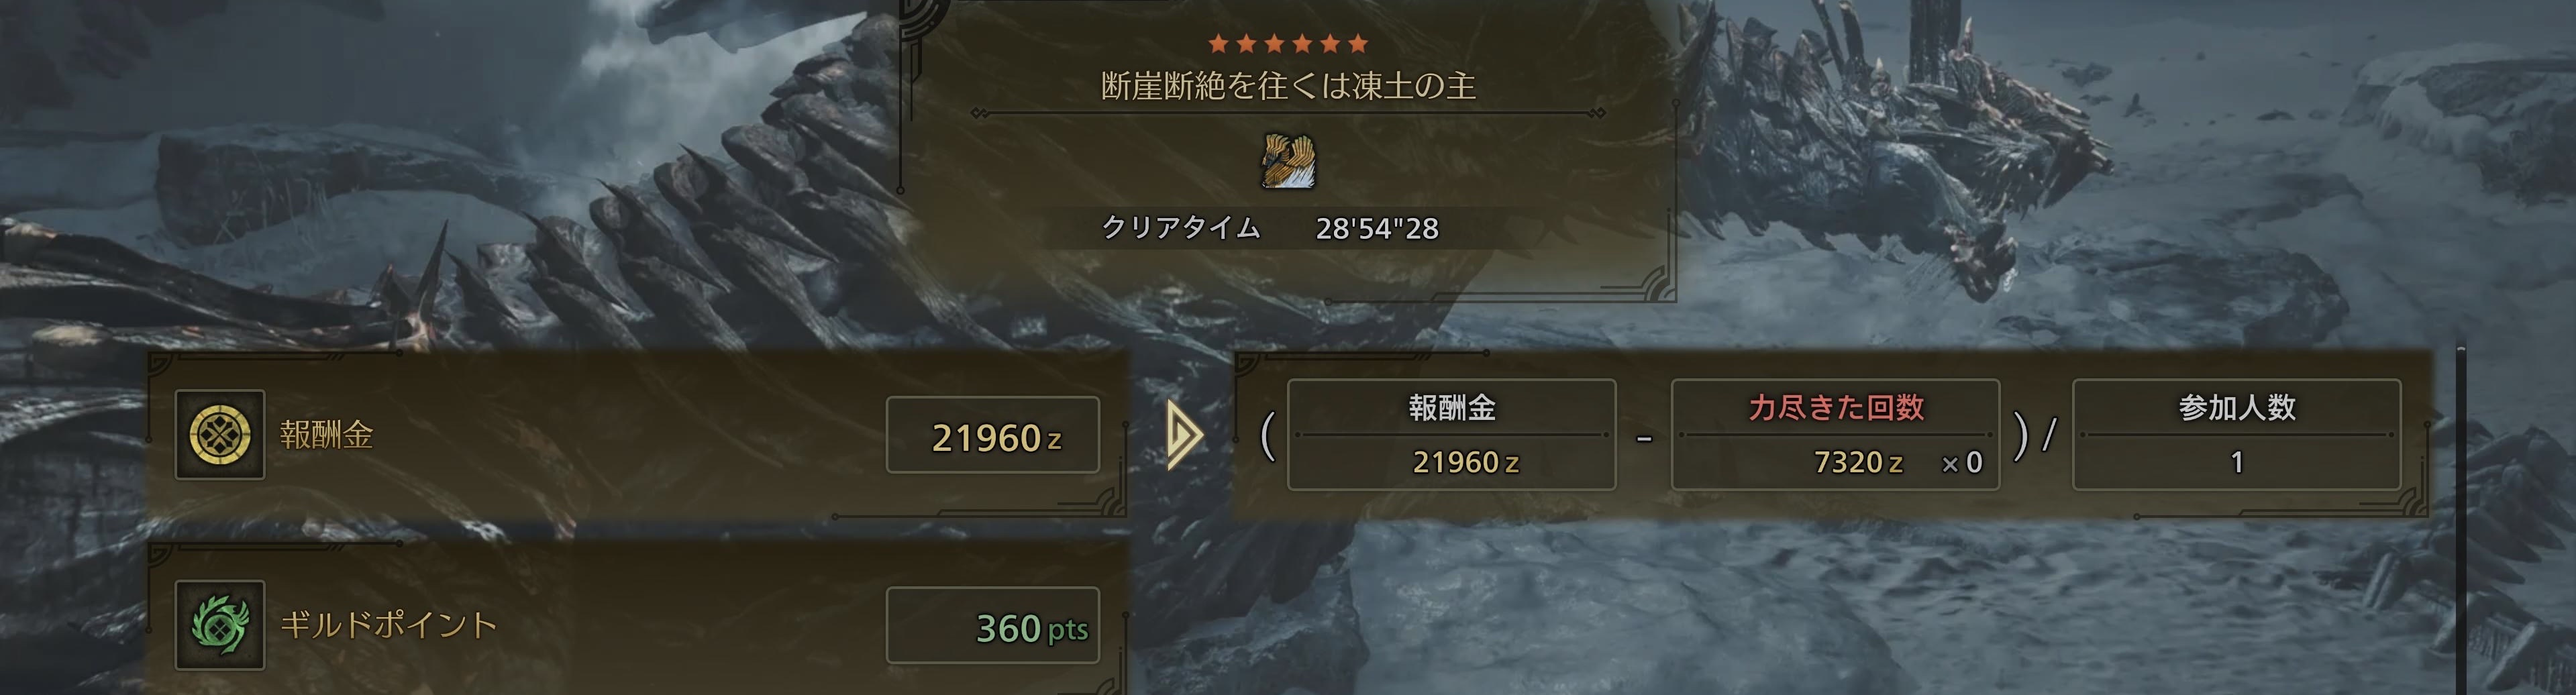Click the green Guild Points emblem icon

(x=220, y=625)
